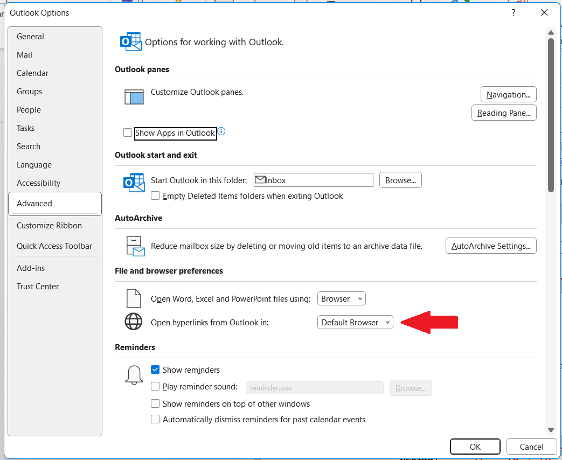Click the AutoArchive file box icon
The image size is (562, 460).
click(x=135, y=246)
